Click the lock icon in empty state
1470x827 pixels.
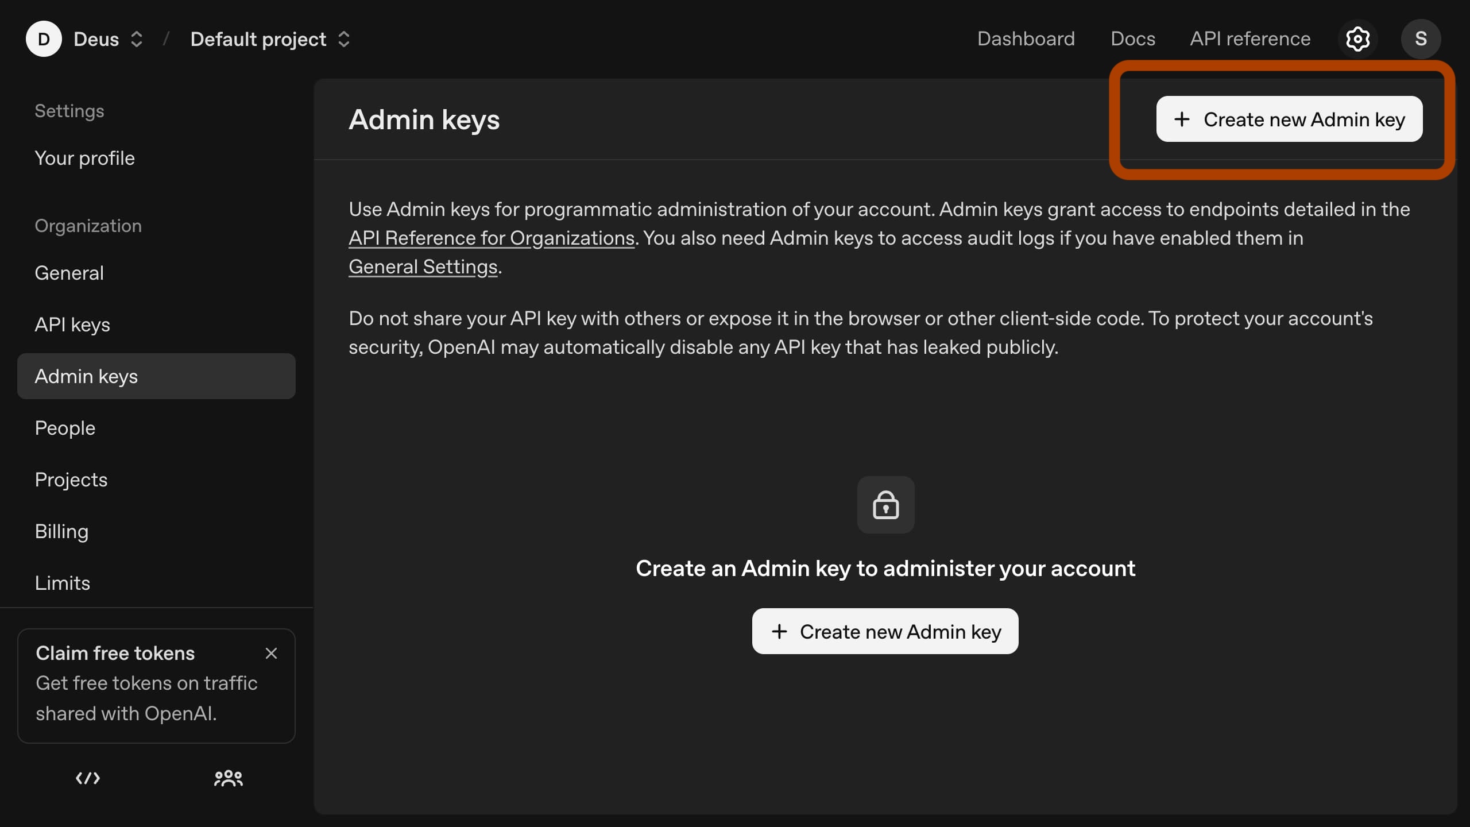(885, 505)
